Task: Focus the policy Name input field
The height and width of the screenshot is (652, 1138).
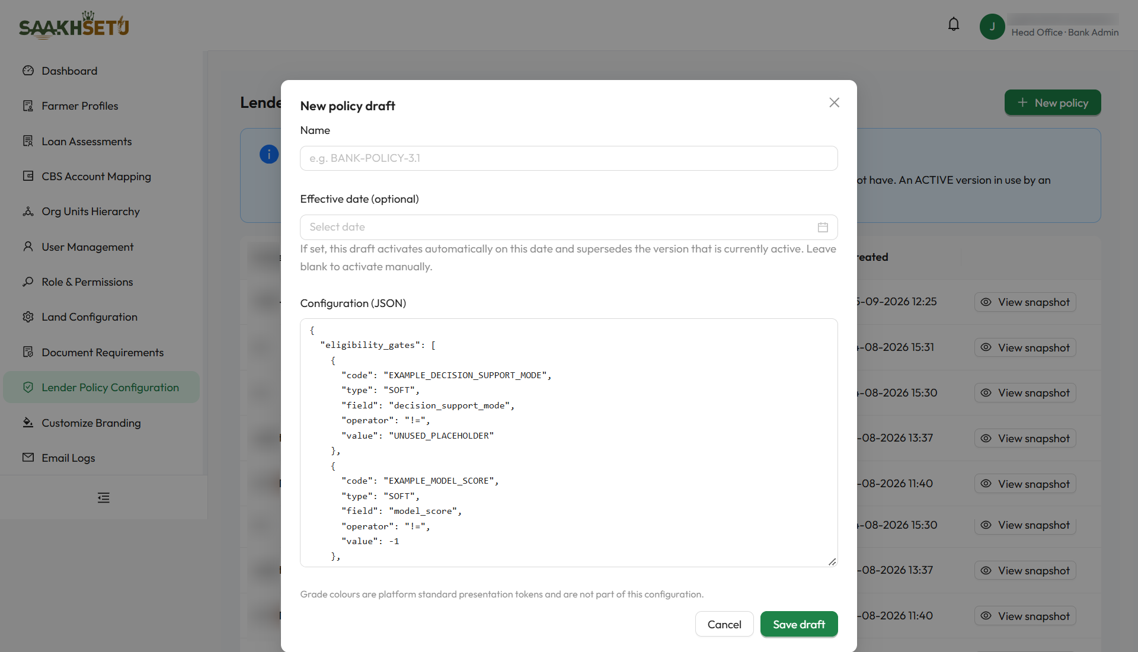Action: coord(568,158)
